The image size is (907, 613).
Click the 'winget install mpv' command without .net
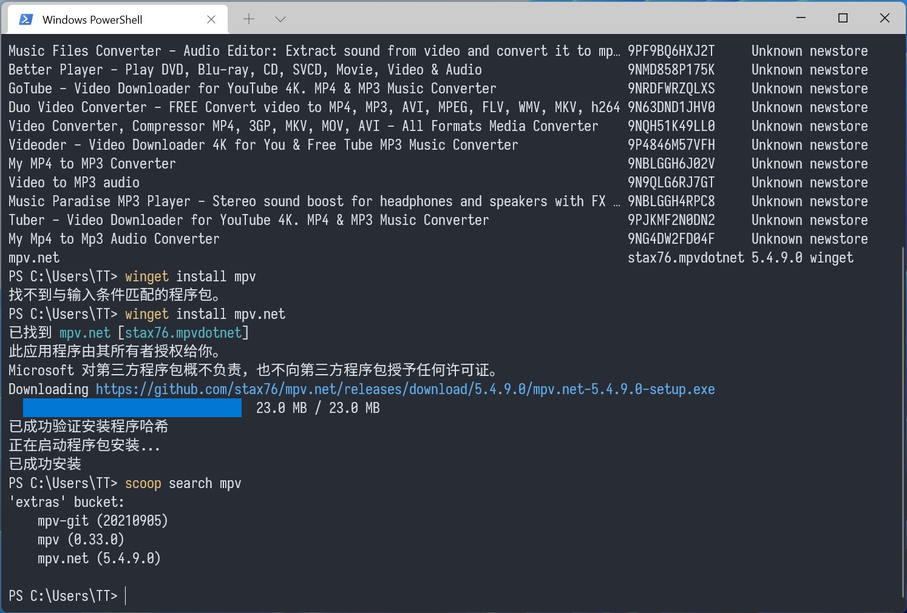click(191, 276)
